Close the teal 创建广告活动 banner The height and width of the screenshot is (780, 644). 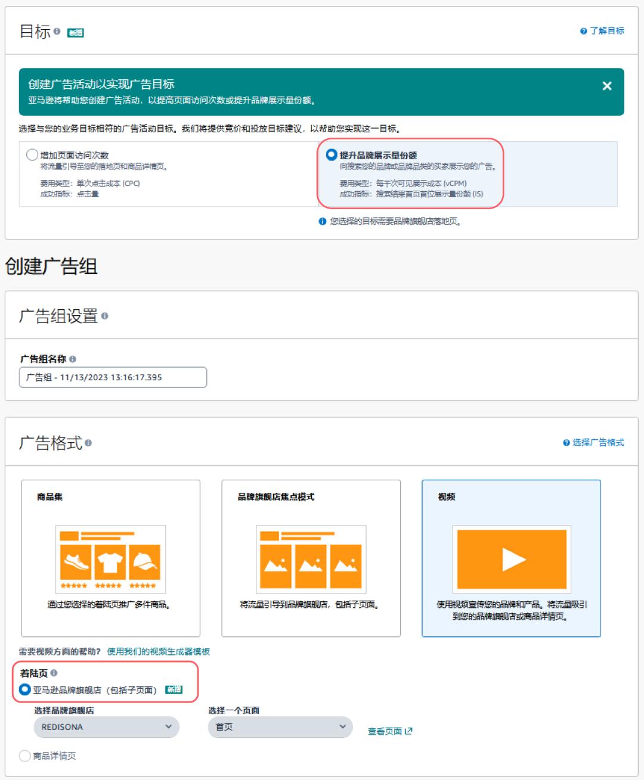pos(607,86)
